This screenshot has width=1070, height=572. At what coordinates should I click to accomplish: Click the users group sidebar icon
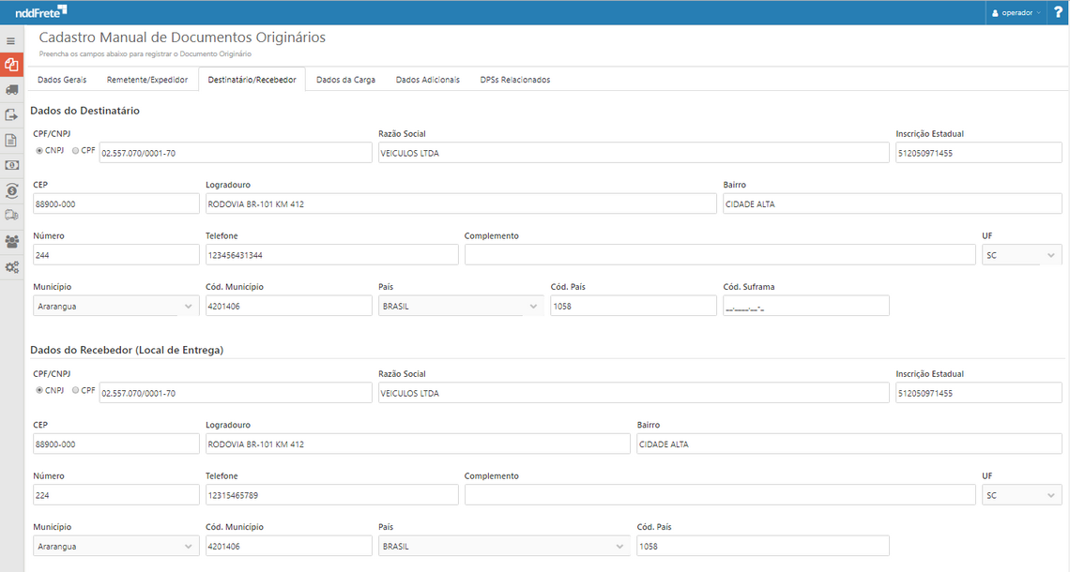[x=11, y=241]
